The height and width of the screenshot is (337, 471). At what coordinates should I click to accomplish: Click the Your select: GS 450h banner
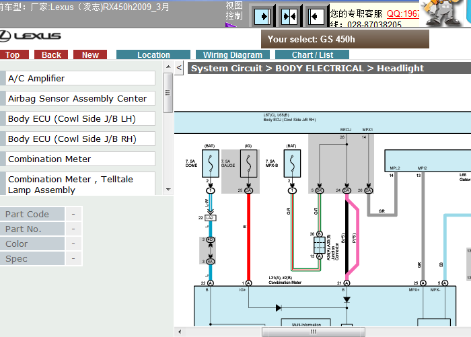[x=345, y=39]
